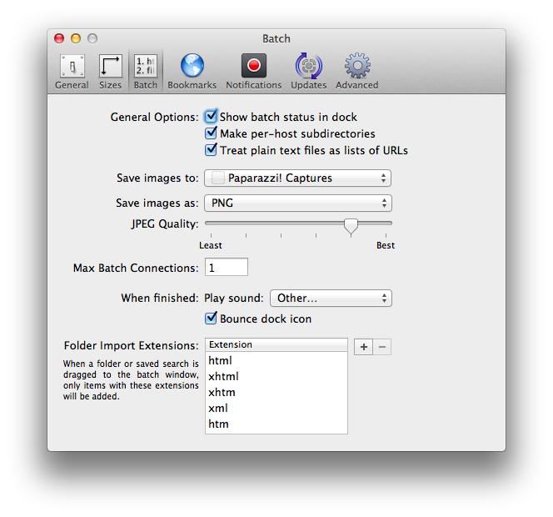
Task: Minimize the Batch preferences window
Action: pyautogui.click(x=76, y=38)
